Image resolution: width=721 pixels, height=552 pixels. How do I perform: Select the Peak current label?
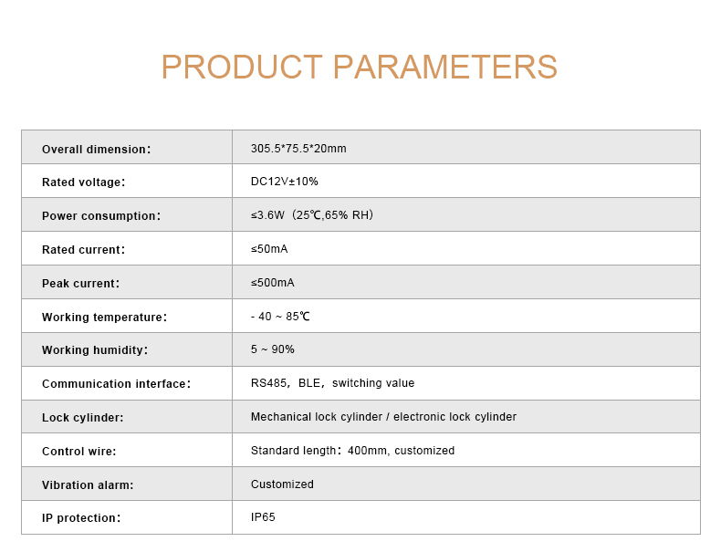tap(80, 284)
